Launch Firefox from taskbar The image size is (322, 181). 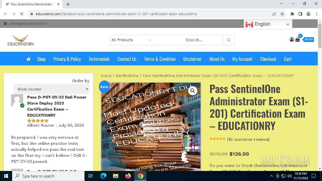(128, 176)
